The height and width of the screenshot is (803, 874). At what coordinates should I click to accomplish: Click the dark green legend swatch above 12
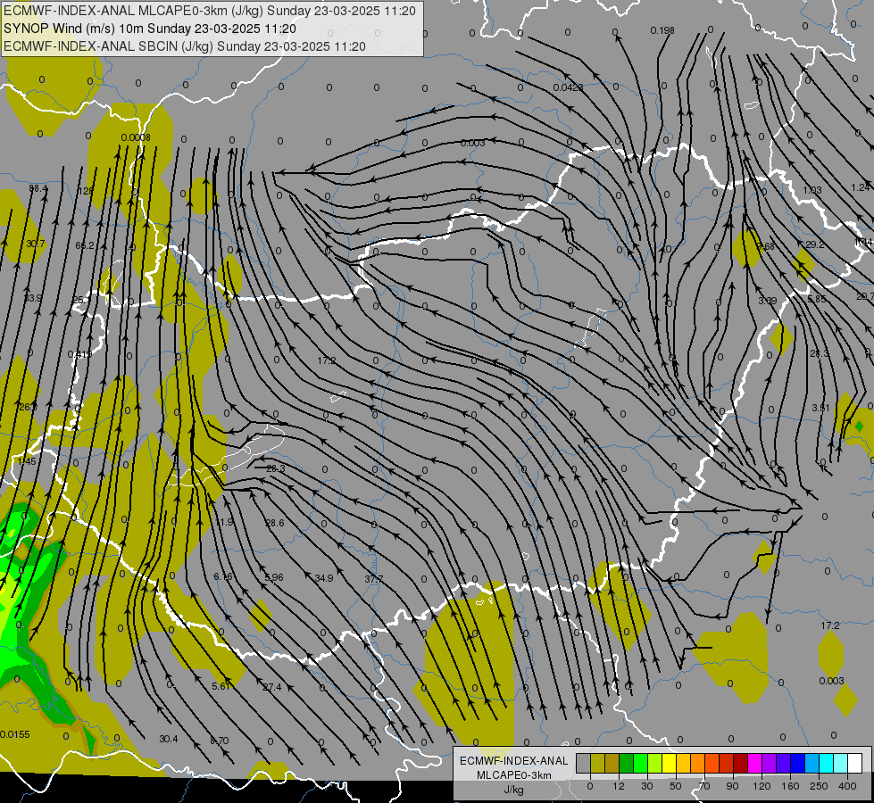point(626,764)
